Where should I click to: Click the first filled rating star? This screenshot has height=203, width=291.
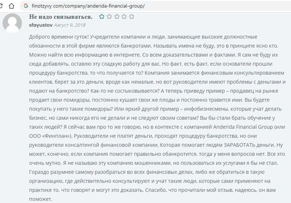click(x=102, y=17)
